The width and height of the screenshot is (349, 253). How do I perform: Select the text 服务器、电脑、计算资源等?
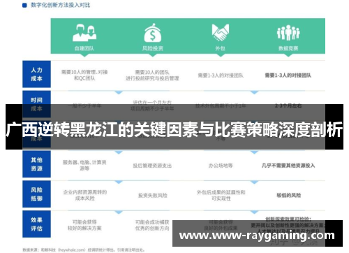pyautogui.click(x=84, y=165)
